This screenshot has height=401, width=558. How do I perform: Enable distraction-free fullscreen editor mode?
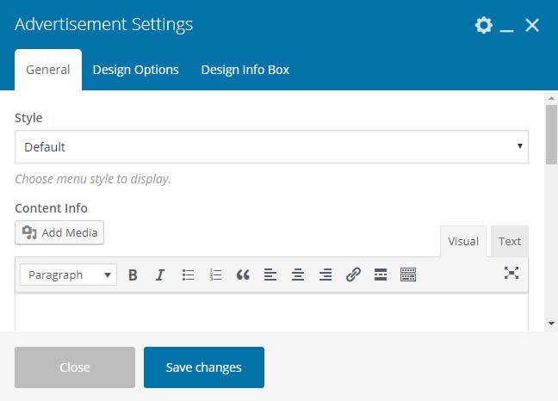point(512,273)
